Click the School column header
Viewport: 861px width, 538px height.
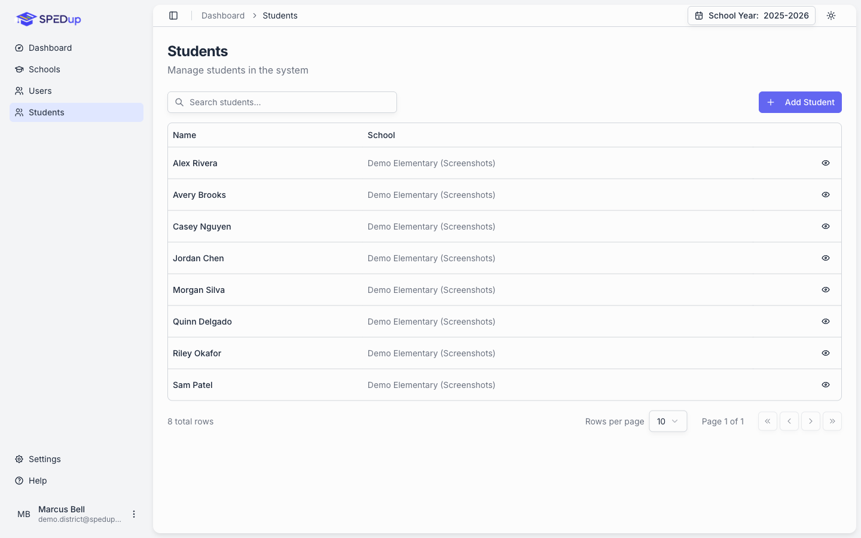click(381, 135)
